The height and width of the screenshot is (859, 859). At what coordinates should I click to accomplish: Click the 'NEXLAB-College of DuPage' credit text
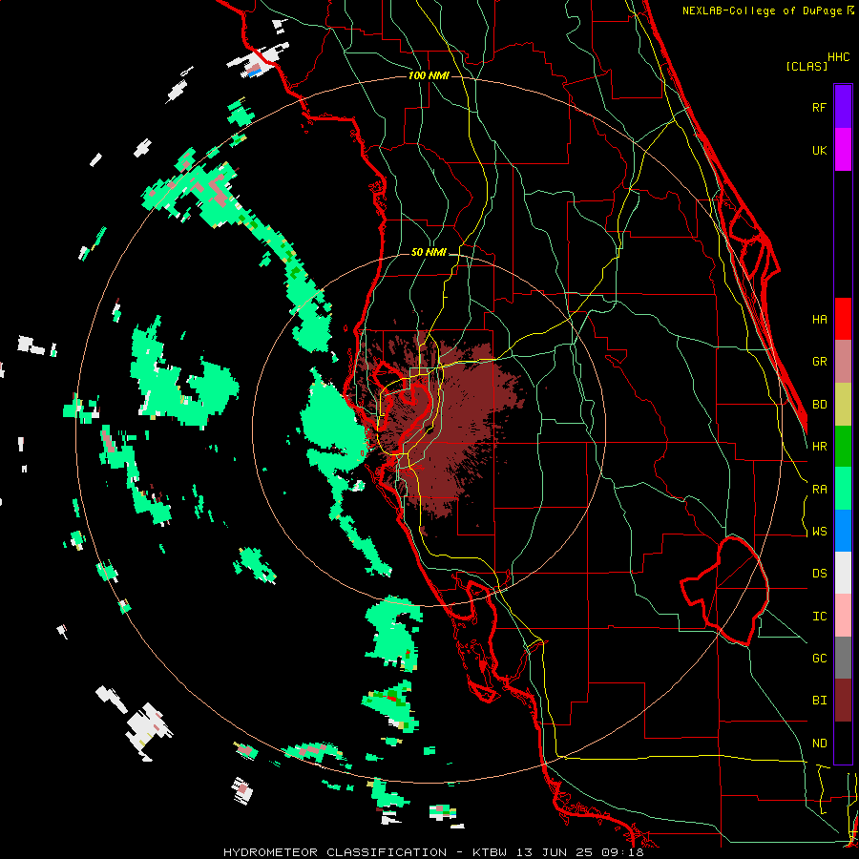click(x=762, y=10)
